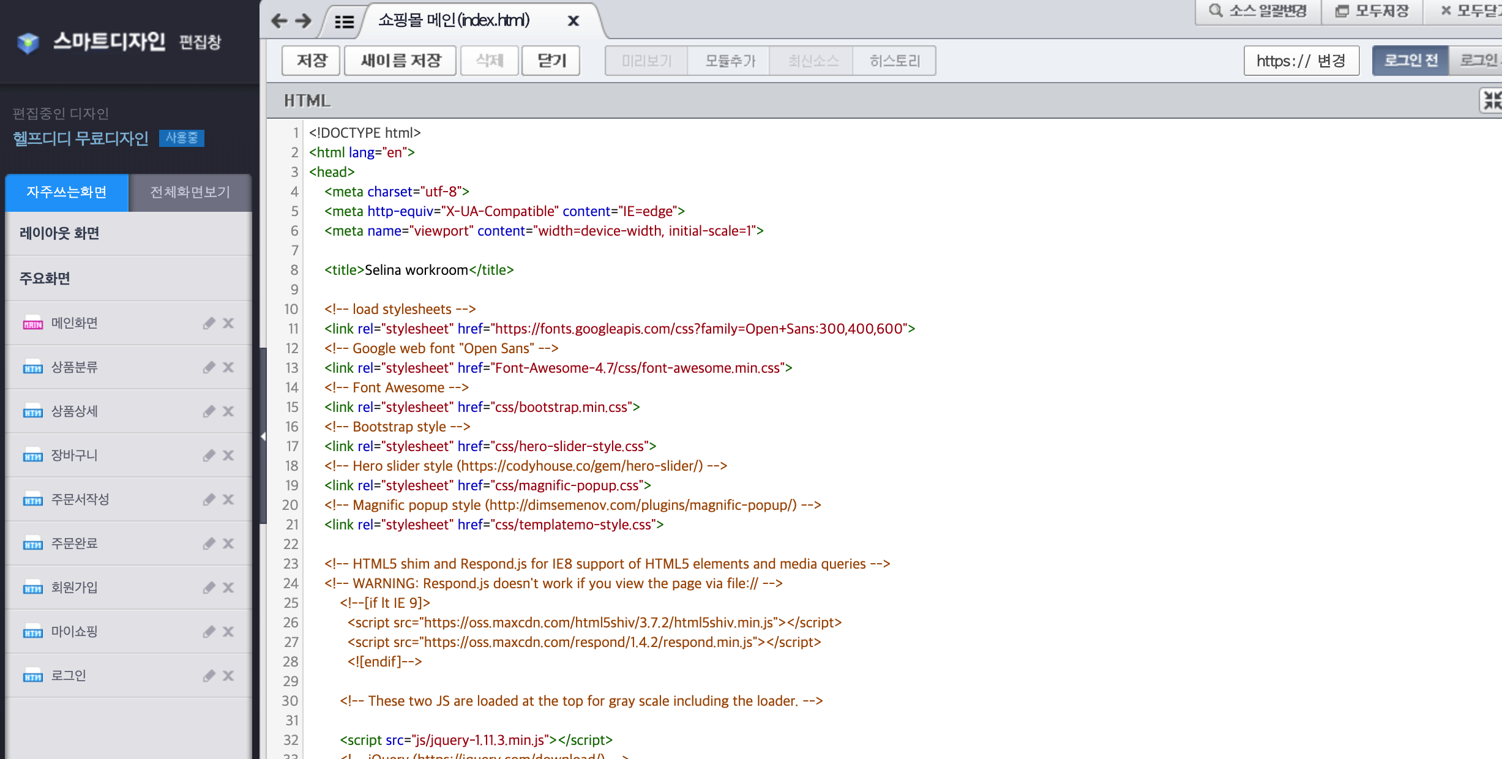The image size is (1502, 759).
Task: Toggle the https:// 변경 button
Action: [1301, 61]
